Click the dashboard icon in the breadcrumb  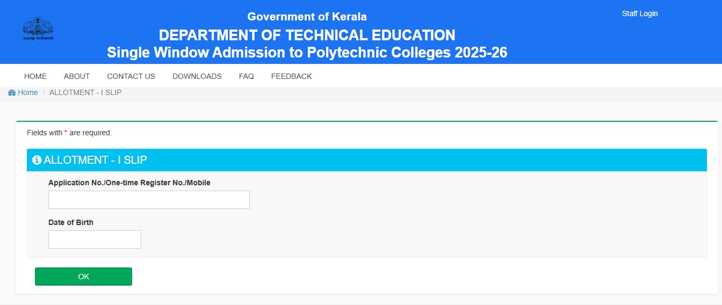(12, 93)
